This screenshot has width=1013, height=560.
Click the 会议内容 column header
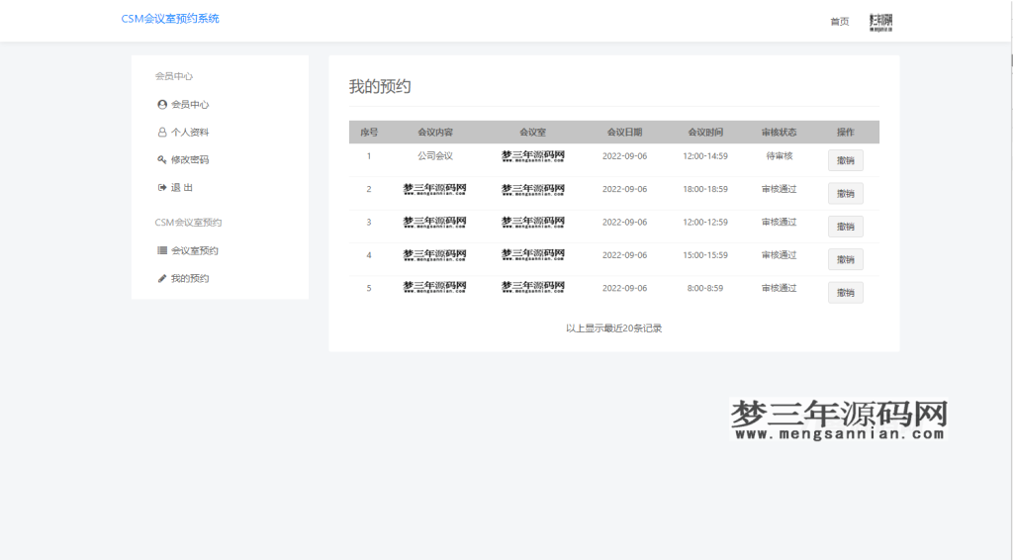[x=435, y=133]
